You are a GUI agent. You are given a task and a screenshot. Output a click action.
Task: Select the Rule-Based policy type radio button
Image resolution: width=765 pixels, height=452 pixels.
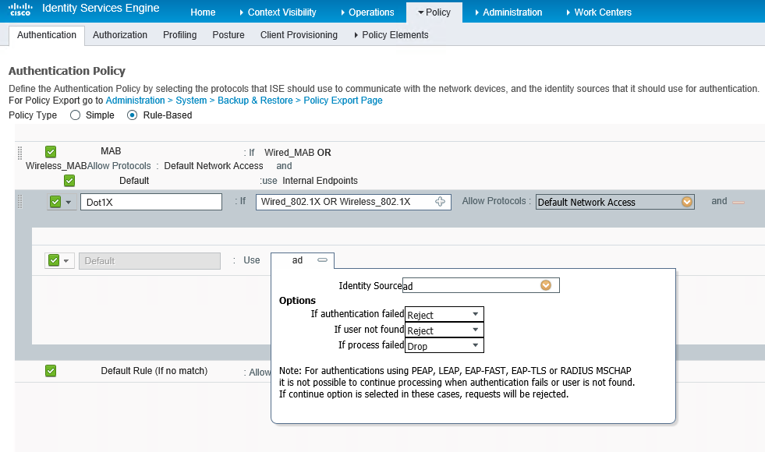[x=133, y=115]
